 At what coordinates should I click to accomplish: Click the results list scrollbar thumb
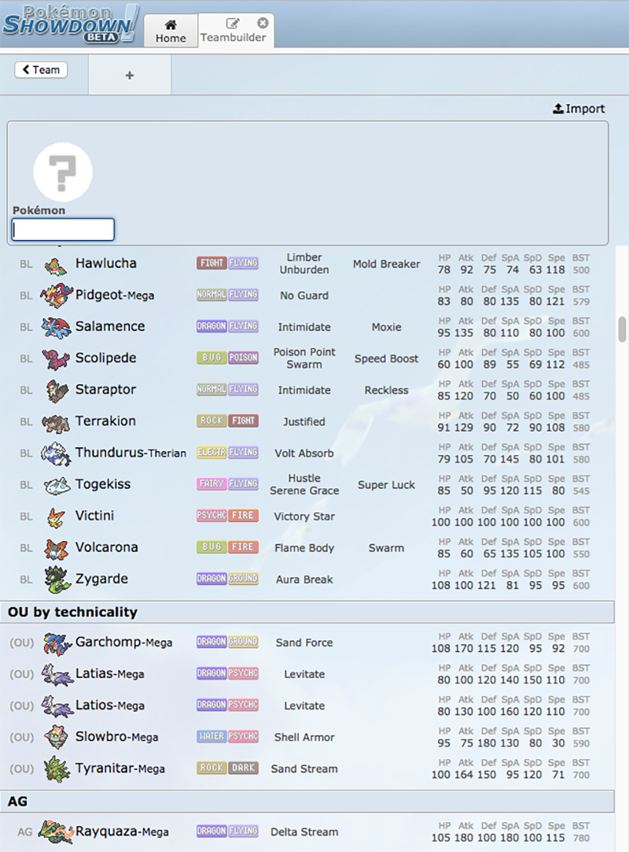(622, 329)
